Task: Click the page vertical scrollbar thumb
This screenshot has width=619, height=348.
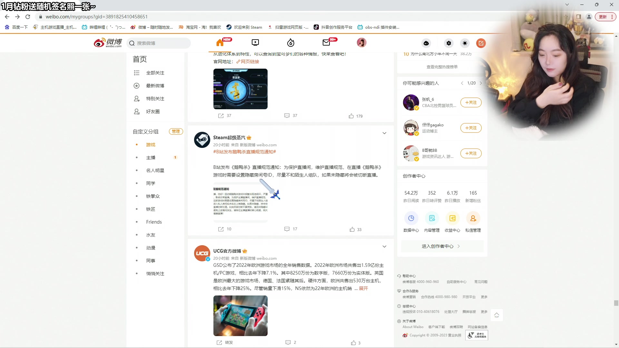Action: point(616,303)
